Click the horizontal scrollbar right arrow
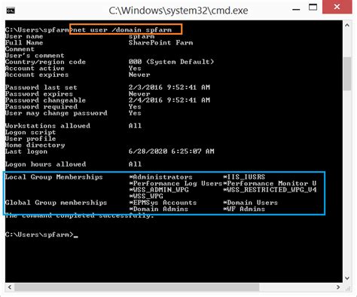The width and height of the screenshot is (357, 297). [x=338, y=287]
